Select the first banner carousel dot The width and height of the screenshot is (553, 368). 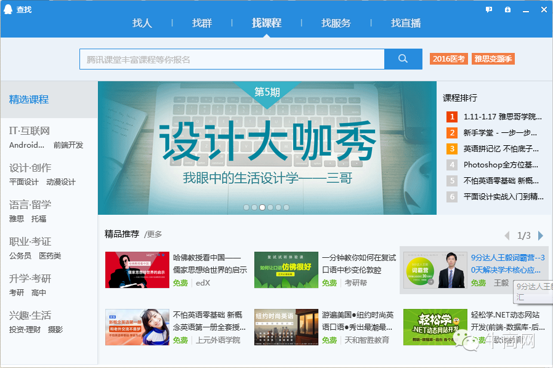(x=246, y=207)
